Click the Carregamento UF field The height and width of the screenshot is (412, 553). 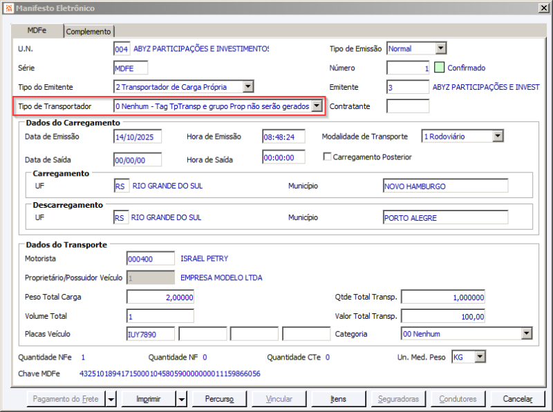click(x=121, y=186)
